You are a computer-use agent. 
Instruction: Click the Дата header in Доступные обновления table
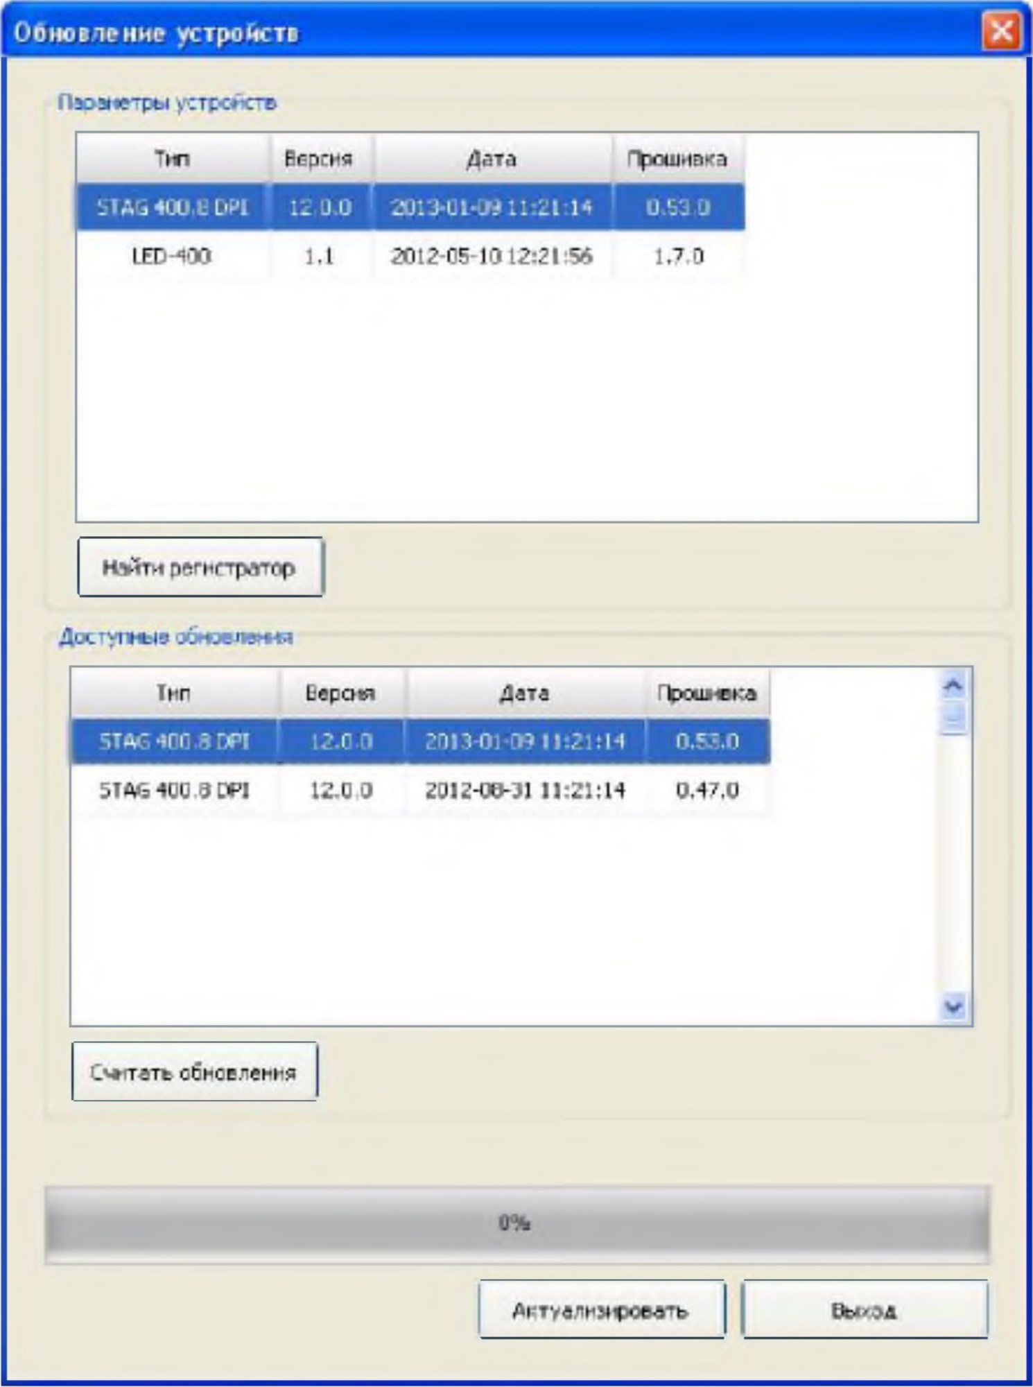click(525, 693)
